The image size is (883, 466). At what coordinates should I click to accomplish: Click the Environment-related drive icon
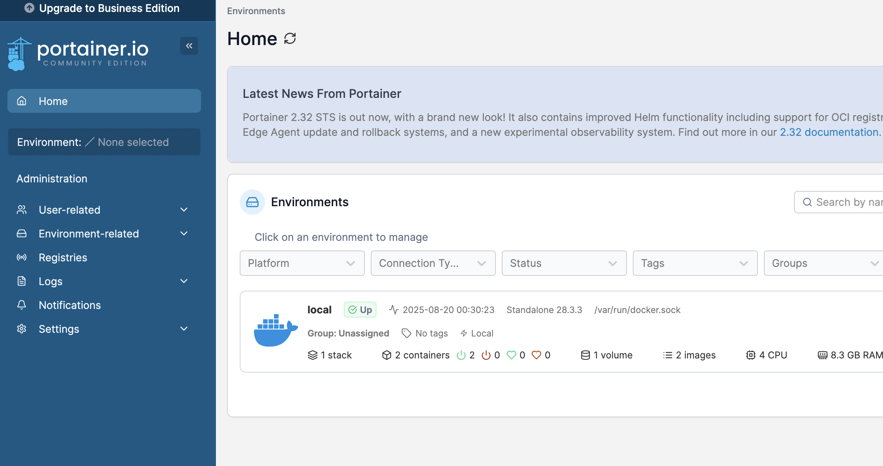(22, 233)
